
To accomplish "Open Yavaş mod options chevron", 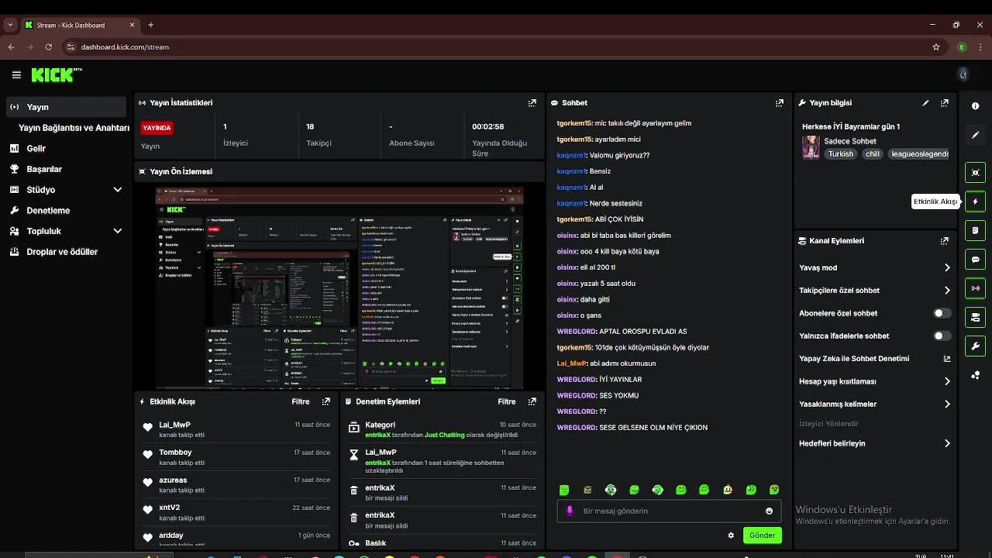I will pos(947,267).
